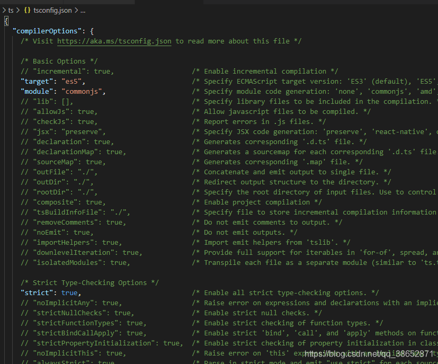Click the "Enable project compilation" comment
This screenshot has width=438, height=364.
(257, 202)
